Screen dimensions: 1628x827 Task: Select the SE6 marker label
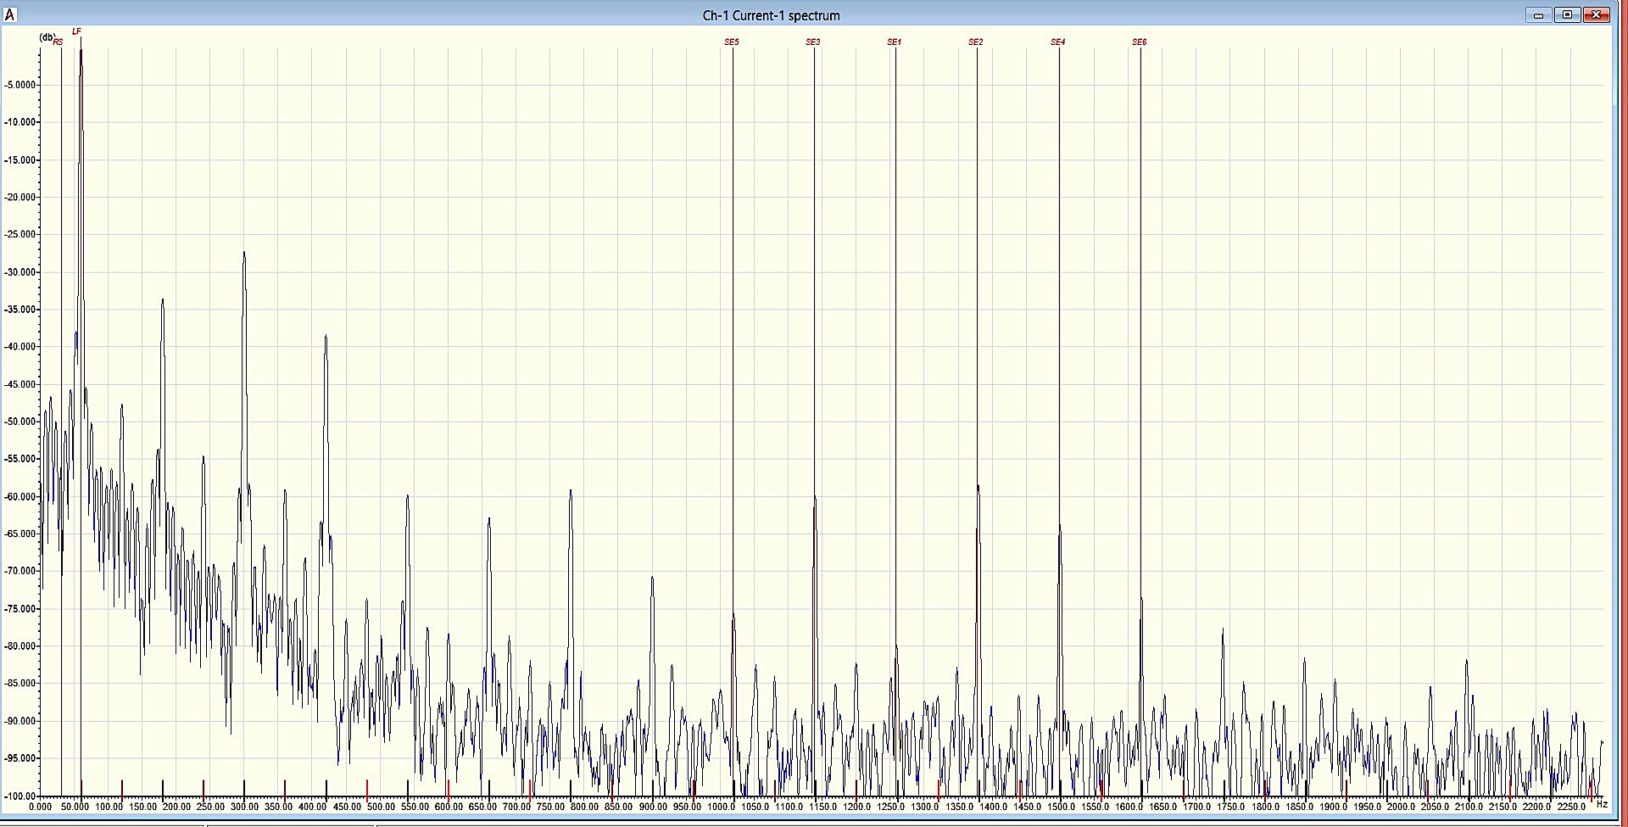coord(1139,42)
